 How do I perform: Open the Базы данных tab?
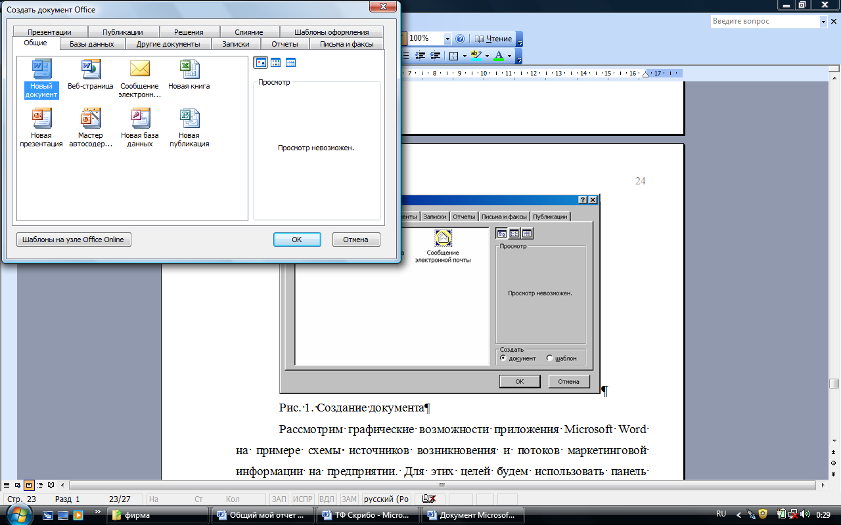pyautogui.click(x=92, y=44)
